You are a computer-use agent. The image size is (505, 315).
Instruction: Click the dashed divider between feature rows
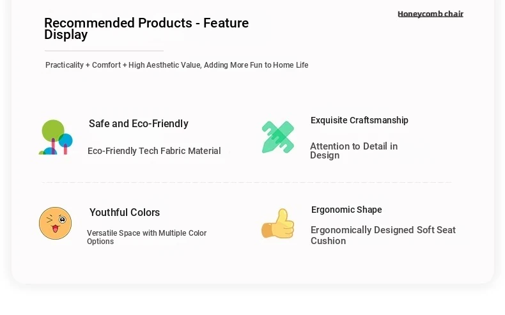point(247,182)
